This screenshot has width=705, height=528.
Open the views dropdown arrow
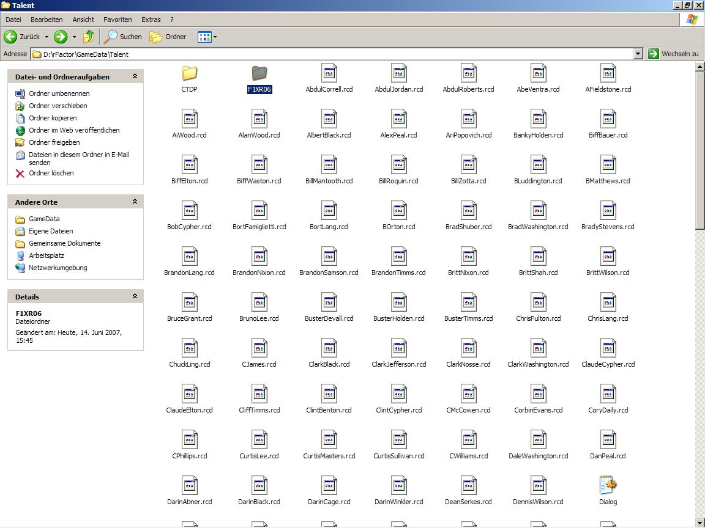pyautogui.click(x=215, y=37)
